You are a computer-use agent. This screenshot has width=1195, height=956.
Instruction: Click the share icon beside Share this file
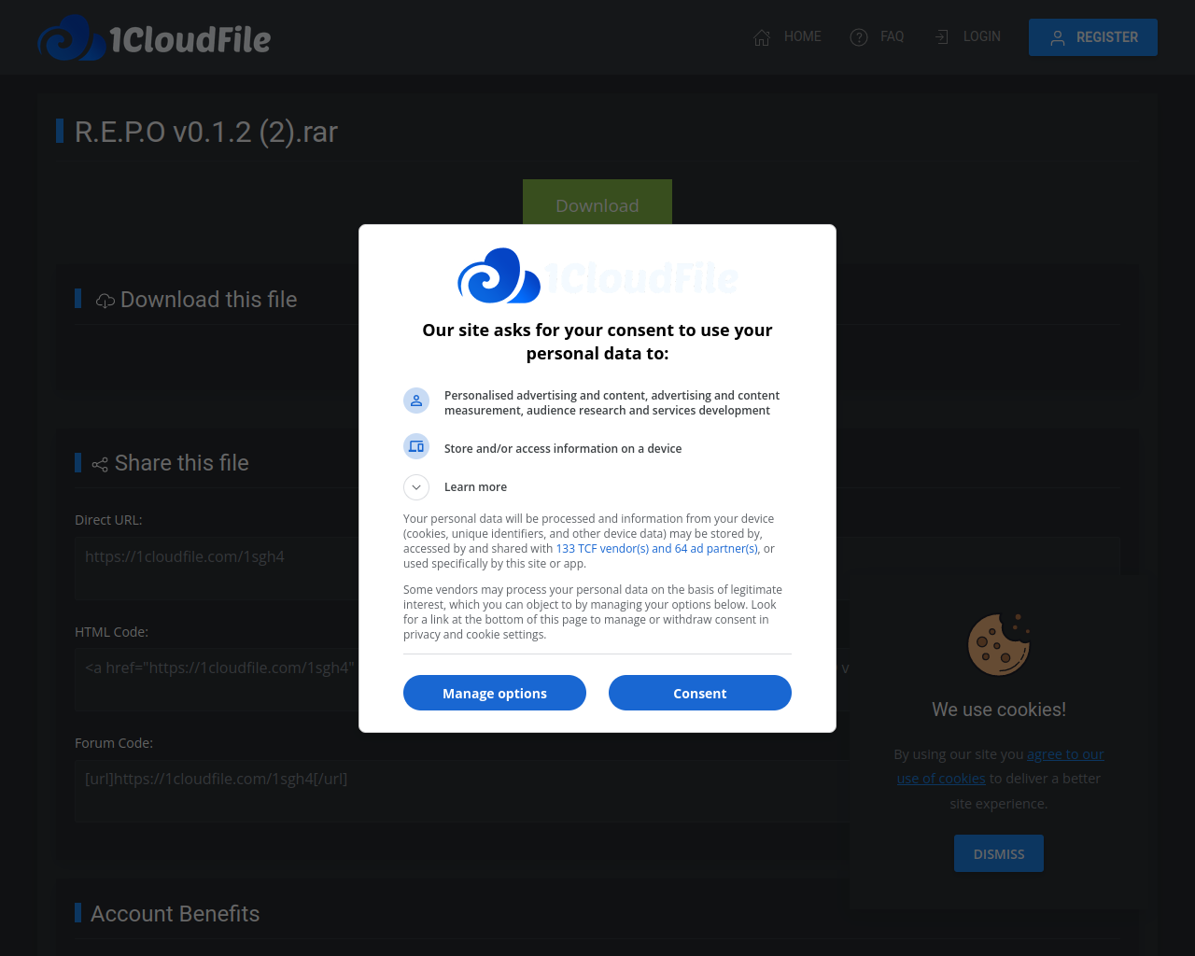click(100, 464)
